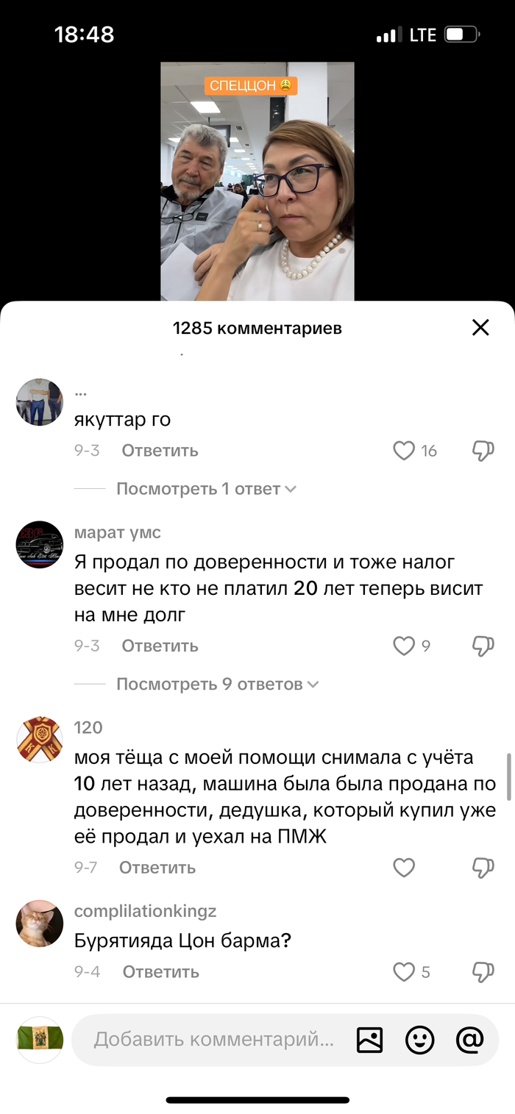The height and width of the screenshot is (1114, 515).
Task: Open image attachment picker in comment bar
Action: [x=369, y=1040]
